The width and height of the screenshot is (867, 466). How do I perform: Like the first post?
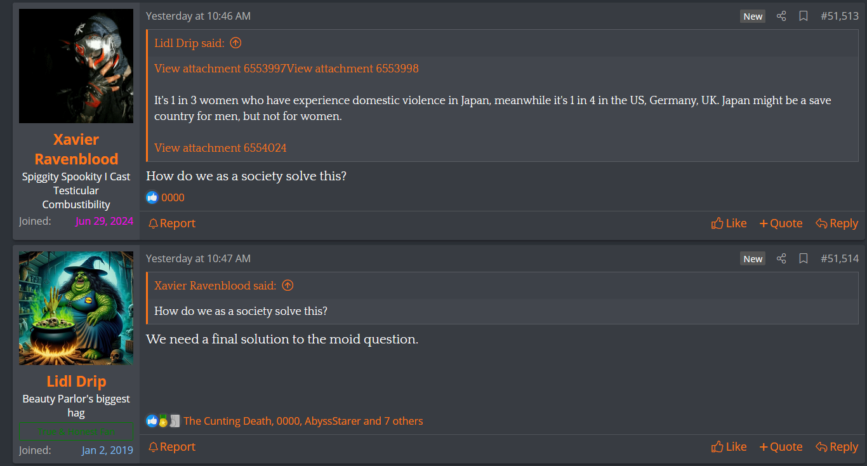[729, 223]
